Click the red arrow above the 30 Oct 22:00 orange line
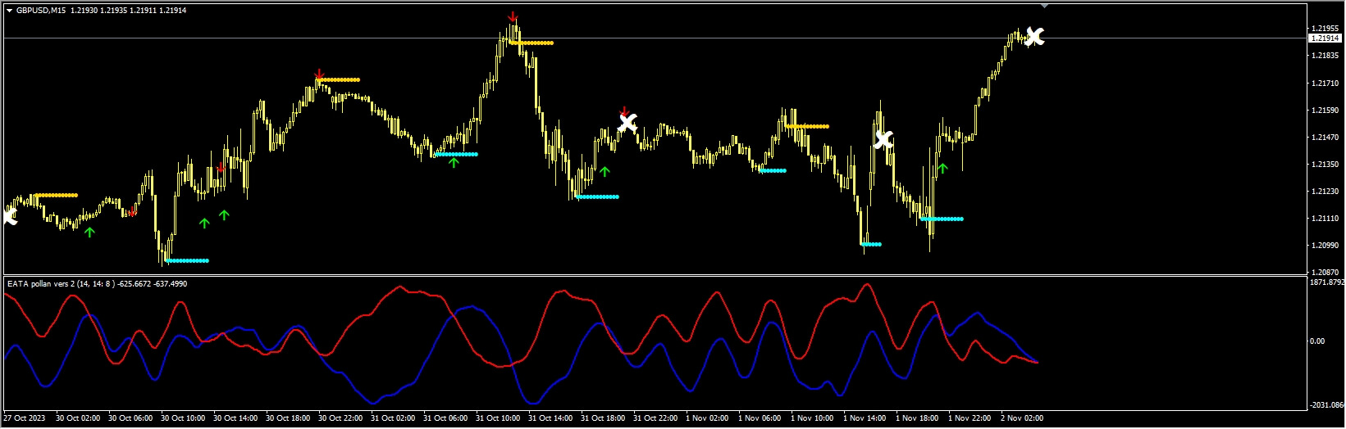This screenshot has width=1346, height=429. pos(319,75)
